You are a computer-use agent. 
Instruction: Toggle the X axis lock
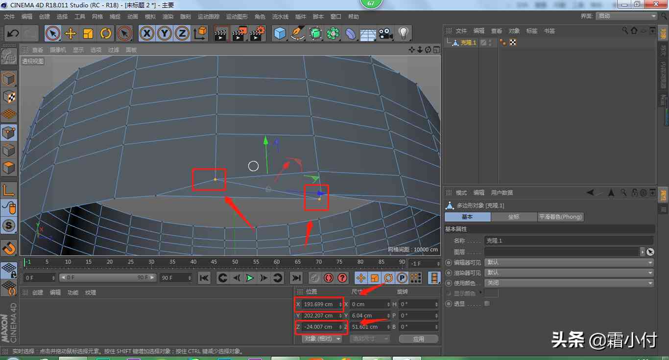147,33
